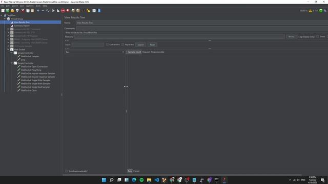Open a test plan file from toolbar
The width and height of the screenshot is (328, 184).
tap(12, 11)
